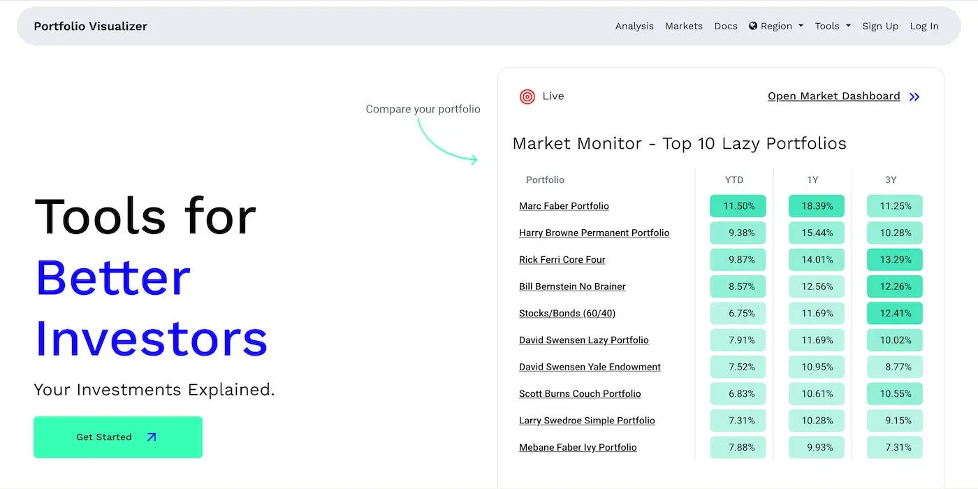Image resolution: width=978 pixels, height=489 pixels.
Task: Click the 1Y column header
Action: 812,180
